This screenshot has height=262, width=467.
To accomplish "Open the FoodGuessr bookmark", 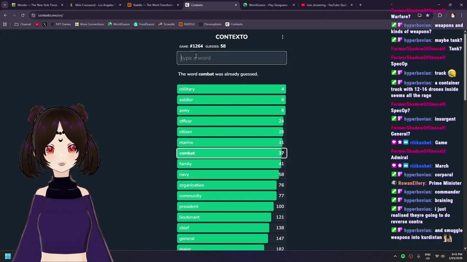I will 144,24.
